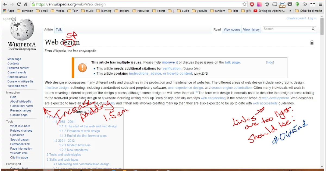The image size is (326, 171).
Task: Click the Apps grid shortcut
Action: tap(8, 11)
